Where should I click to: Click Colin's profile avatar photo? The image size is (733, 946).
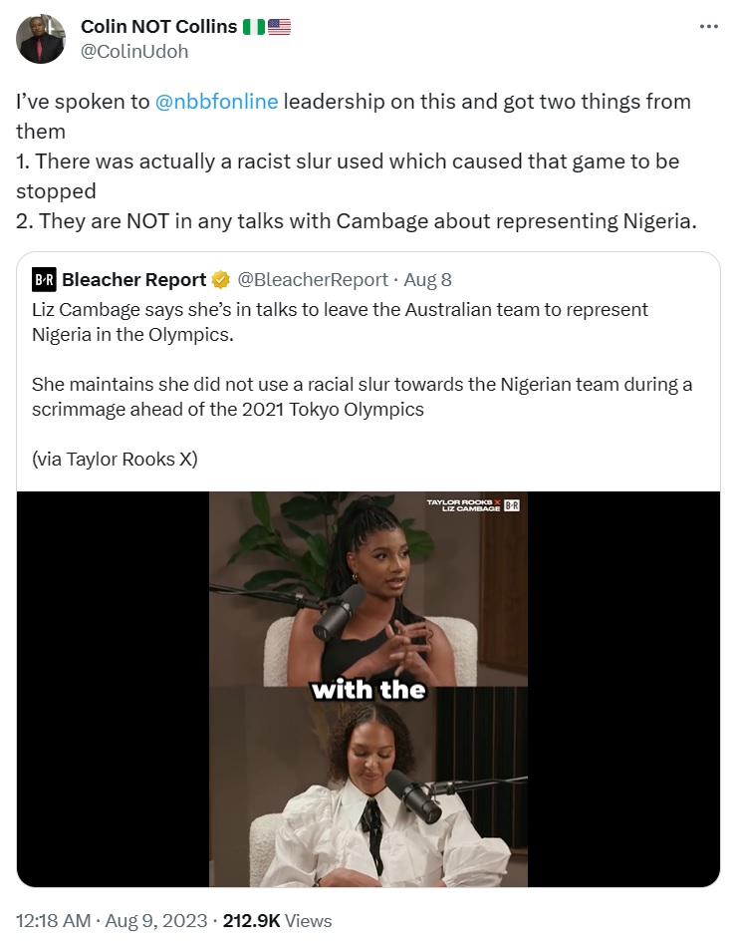tap(41, 39)
